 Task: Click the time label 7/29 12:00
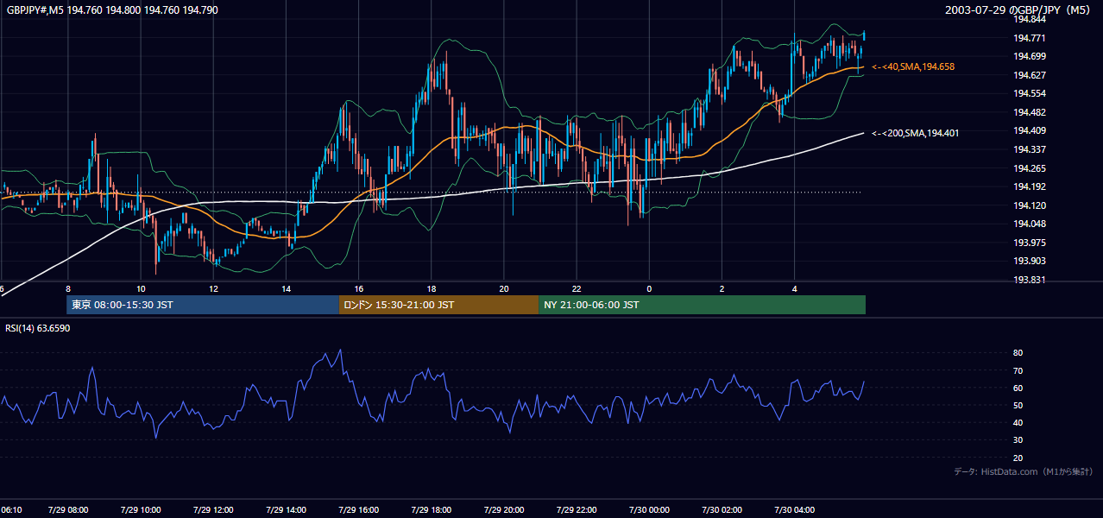pyautogui.click(x=212, y=510)
